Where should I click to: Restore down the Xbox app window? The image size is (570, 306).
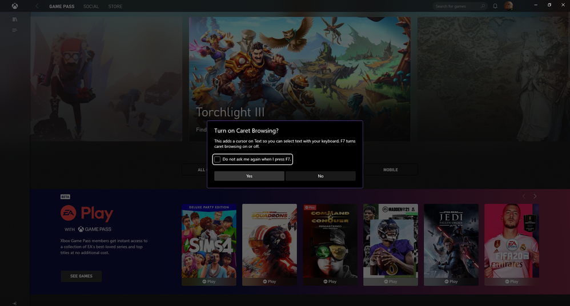549,5
